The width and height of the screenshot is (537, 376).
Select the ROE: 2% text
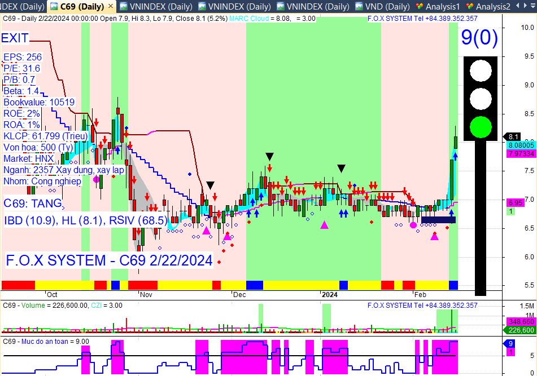coord(21,113)
